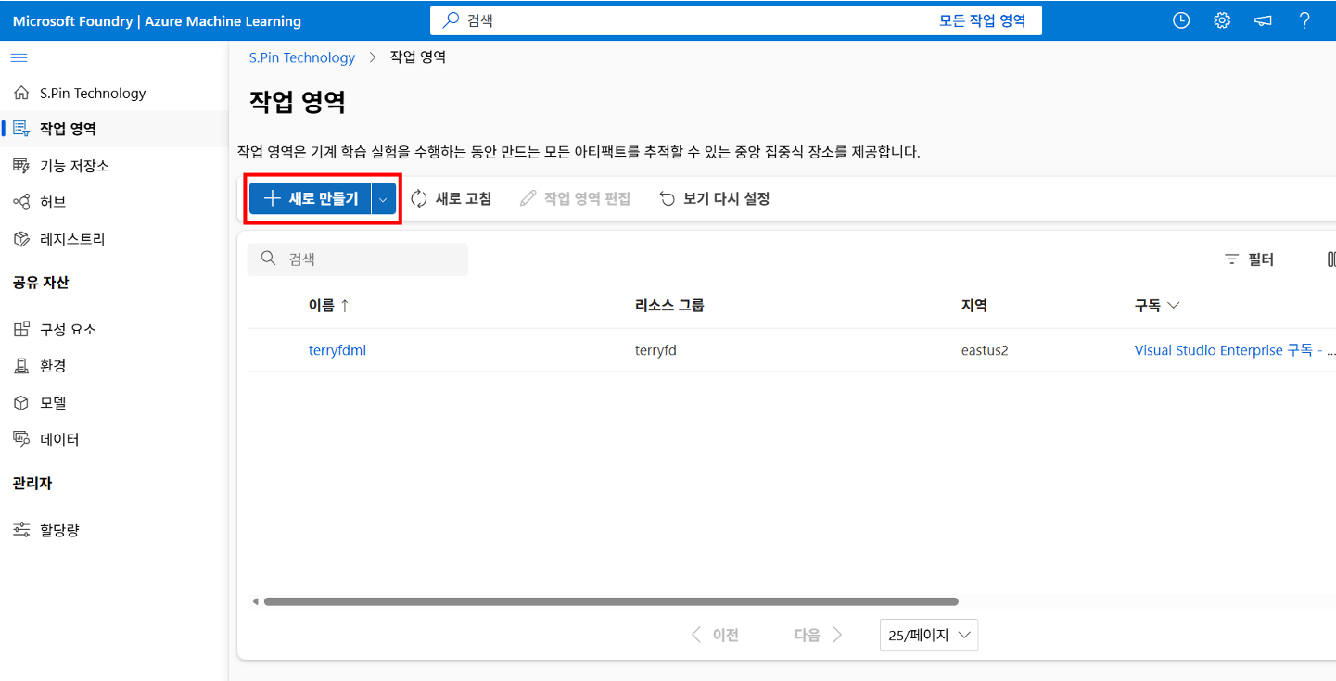Screen dimensions: 1336x681
Task: Open settings gear in header
Action: [1222, 20]
